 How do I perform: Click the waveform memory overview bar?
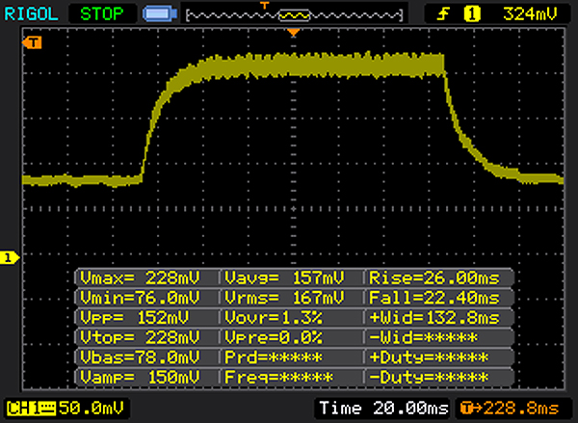[x=295, y=15]
